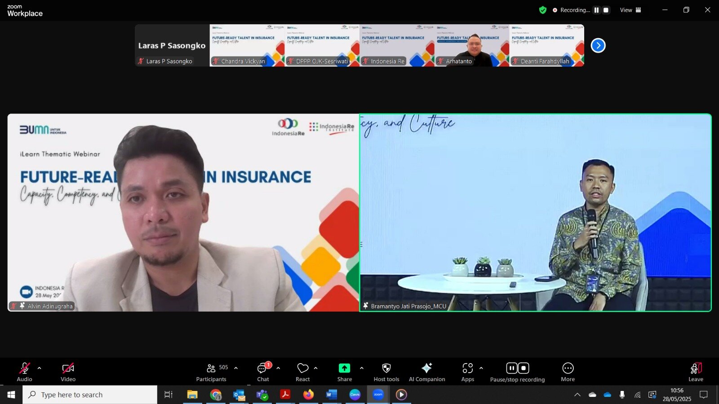The image size is (719, 404).
Task: Click the green encryption shield icon
Action: tap(543, 10)
